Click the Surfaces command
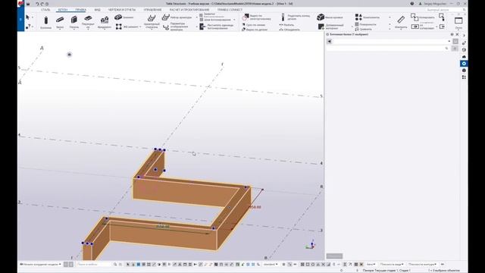Image resolution: width=485 pixels, height=273 pixels. point(365,24)
